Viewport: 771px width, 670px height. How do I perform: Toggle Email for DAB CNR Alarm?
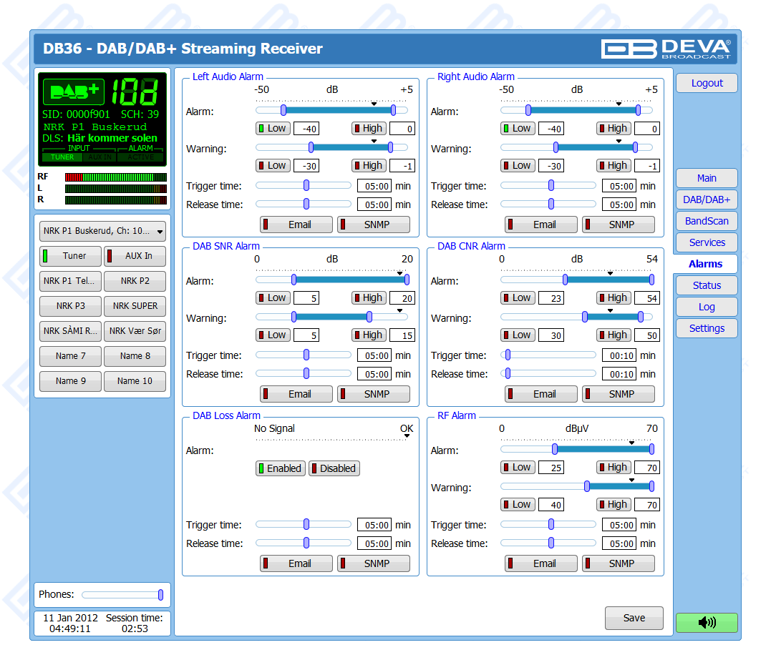540,394
